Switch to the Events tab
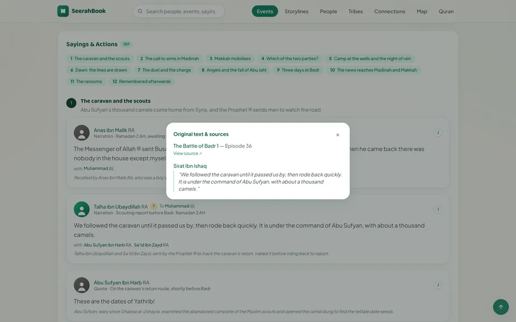 [265, 11]
